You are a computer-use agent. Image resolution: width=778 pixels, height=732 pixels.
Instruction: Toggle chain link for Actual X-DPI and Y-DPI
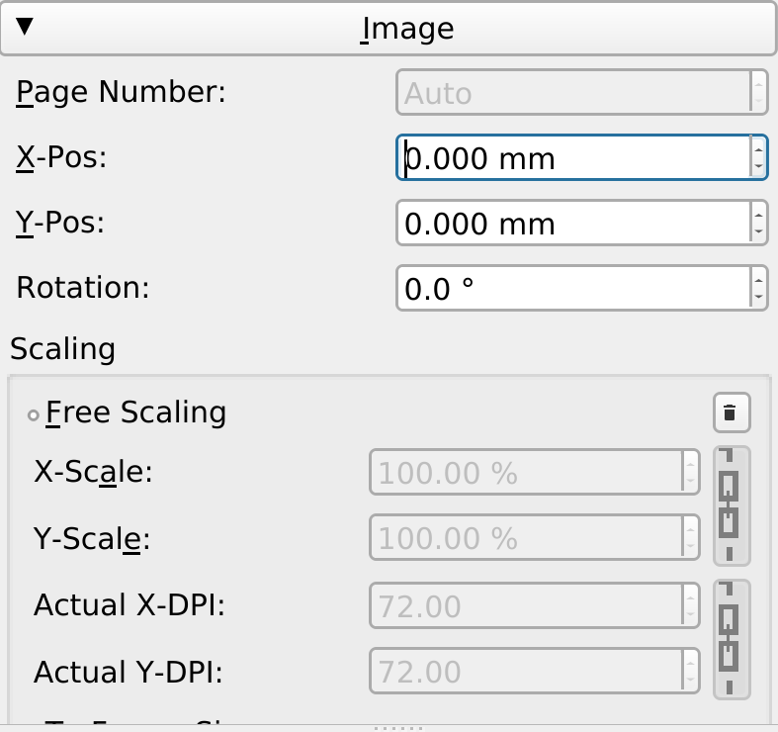coord(731,638)
